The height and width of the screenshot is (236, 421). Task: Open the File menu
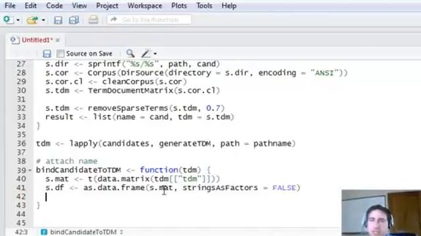pos(11,6)
